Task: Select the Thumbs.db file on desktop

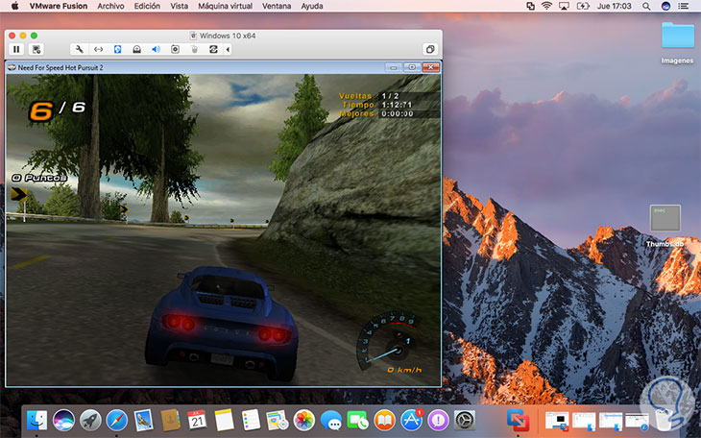Action: pyautogui.click(x=665, y=226)
